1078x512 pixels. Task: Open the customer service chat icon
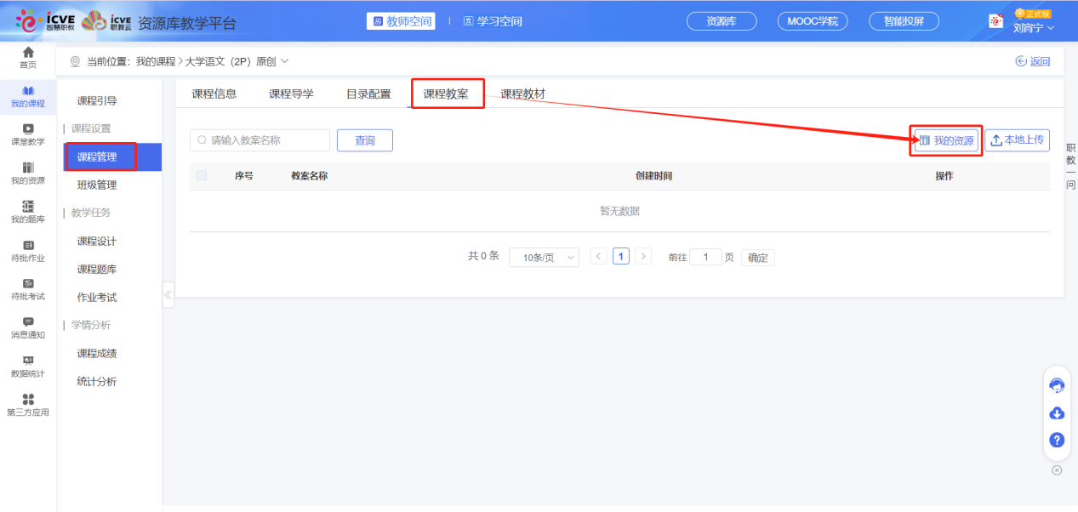point(1057,385)
